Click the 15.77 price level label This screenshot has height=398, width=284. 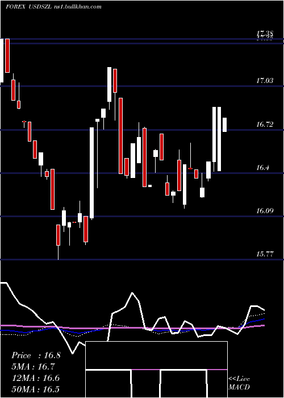(x=265, y=254)
